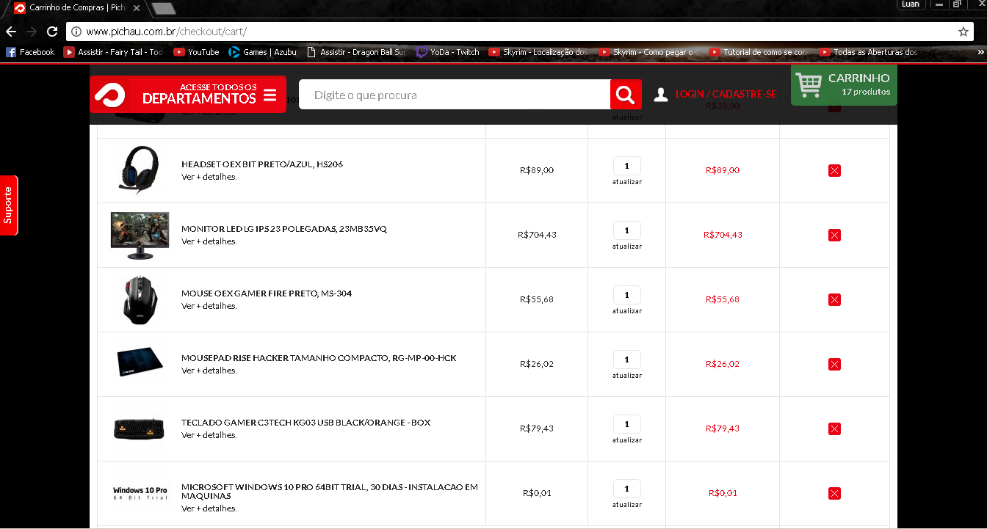Image resolution: width=987 pixels, height=529 pixels.
Task: Edit quantity field for Mousepad Rise Hacker
Action: click(627, 360)
